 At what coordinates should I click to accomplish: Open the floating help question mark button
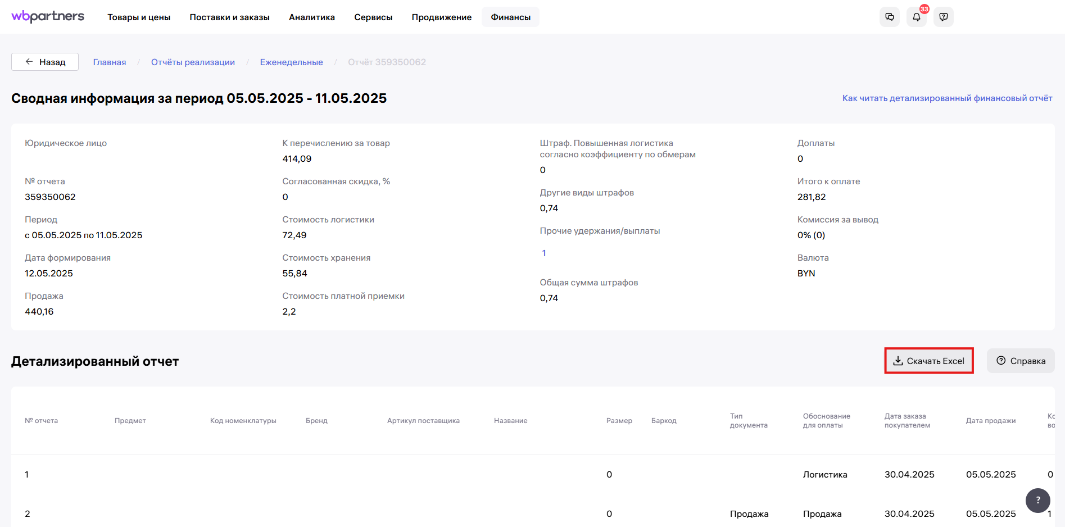pos(1037,500)
